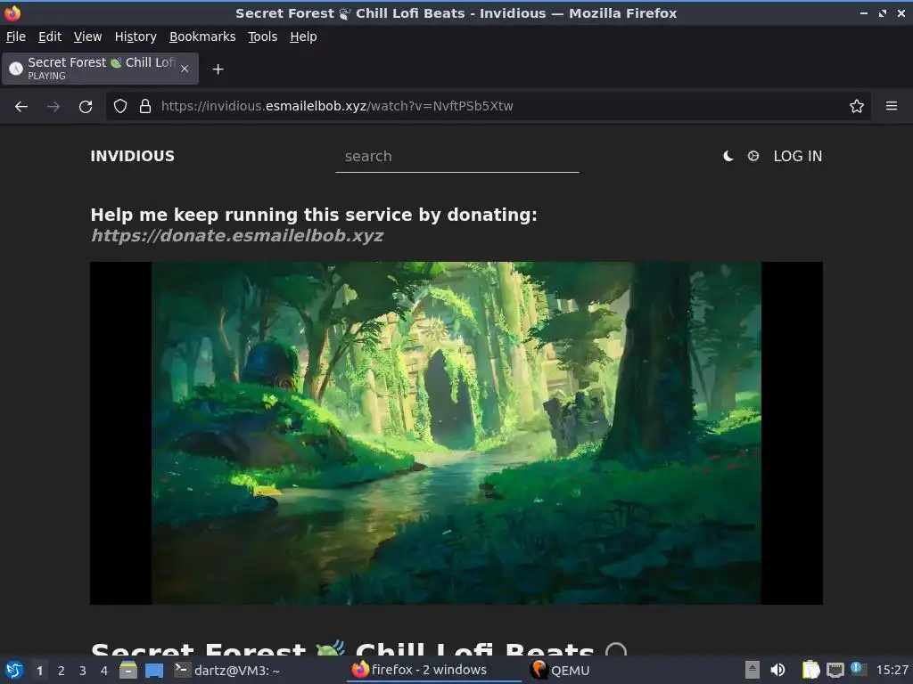
Task: Go to Invidious home via logo
Action: 132,156
